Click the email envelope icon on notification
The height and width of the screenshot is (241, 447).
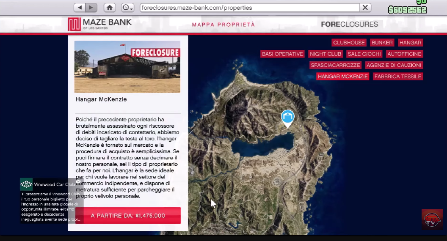(78, 181)
